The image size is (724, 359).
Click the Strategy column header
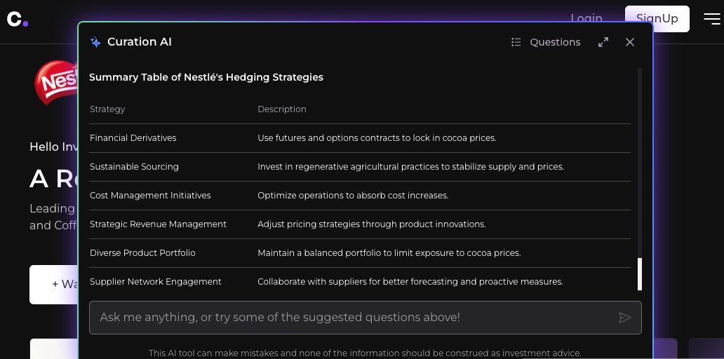click(x=107, y=109)
